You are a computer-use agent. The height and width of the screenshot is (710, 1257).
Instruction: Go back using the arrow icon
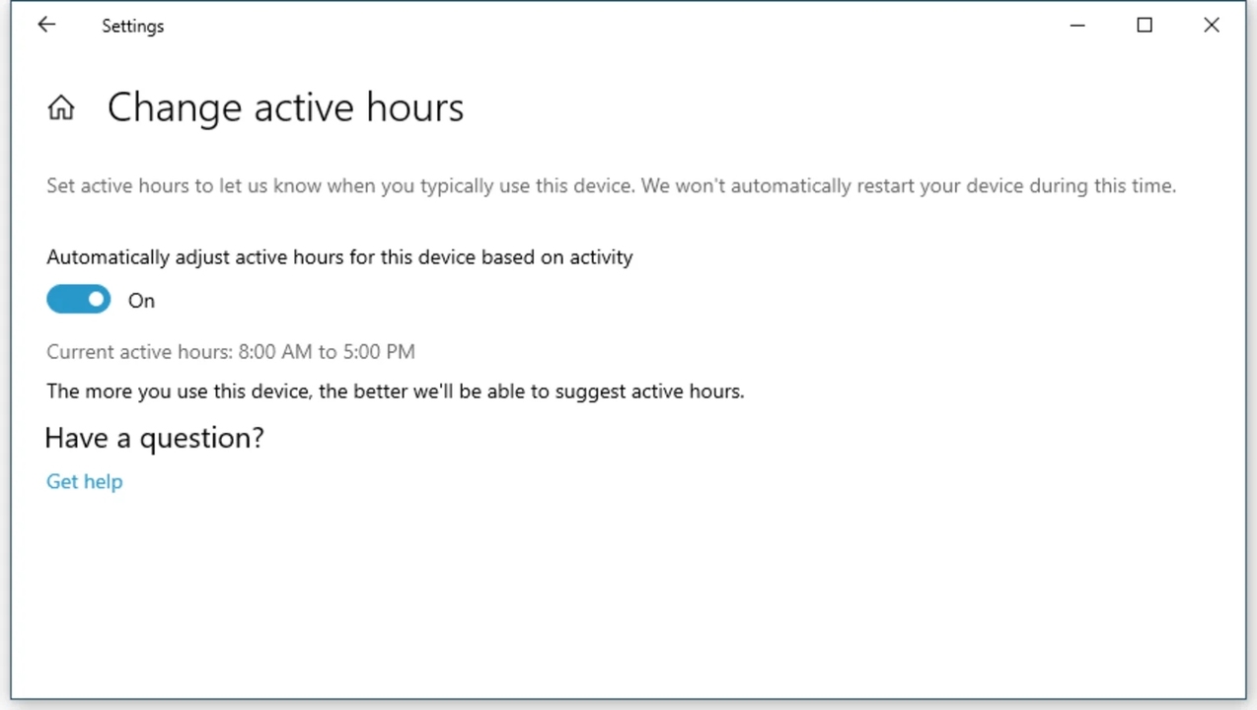tap(46, 26)
